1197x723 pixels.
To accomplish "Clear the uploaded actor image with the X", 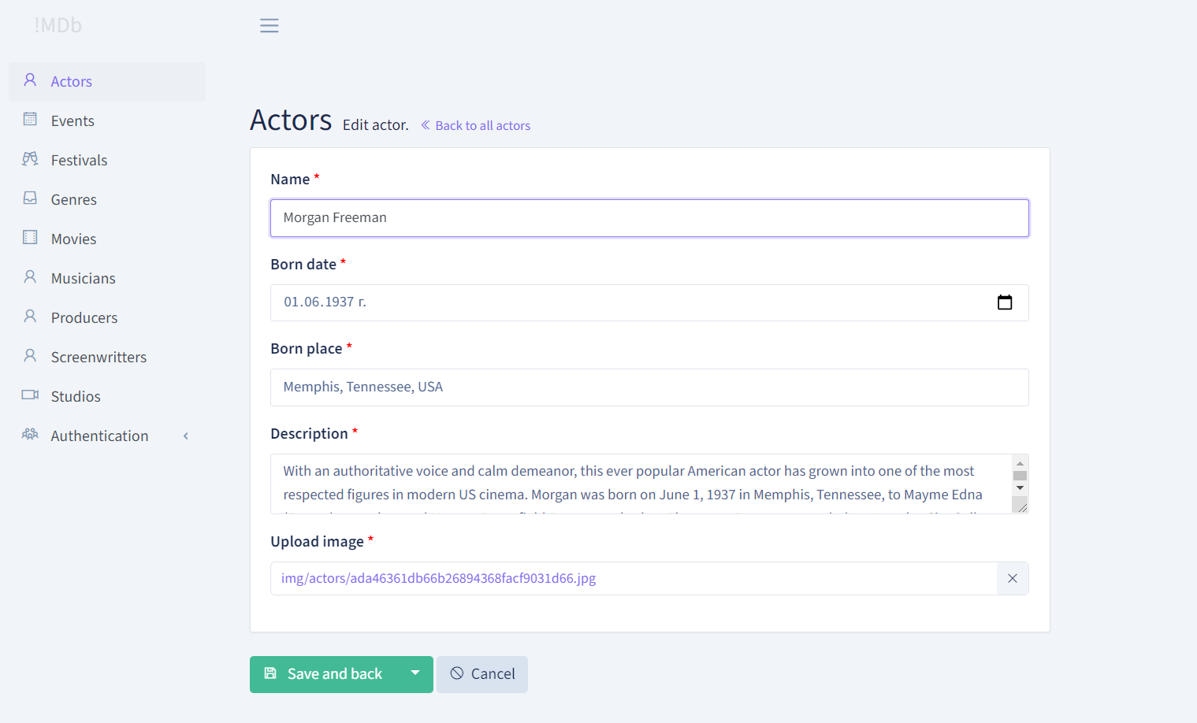I will click(x=1012, y=578).
